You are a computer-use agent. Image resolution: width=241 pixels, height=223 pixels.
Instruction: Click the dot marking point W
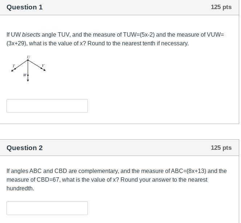[28, 75]
